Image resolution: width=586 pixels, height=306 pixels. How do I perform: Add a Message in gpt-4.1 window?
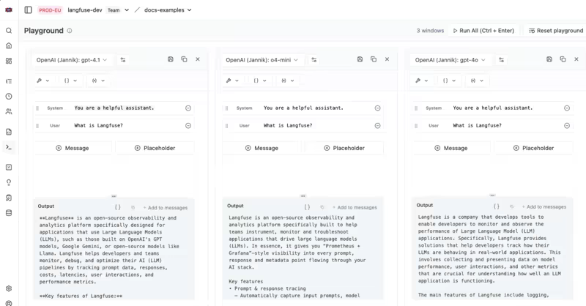tap(73, 148)
